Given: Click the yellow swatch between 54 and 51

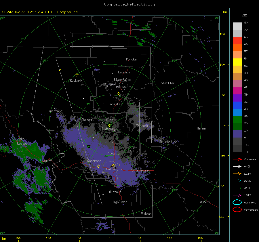Looking at the screenshot, I should [x=237, y=62].
